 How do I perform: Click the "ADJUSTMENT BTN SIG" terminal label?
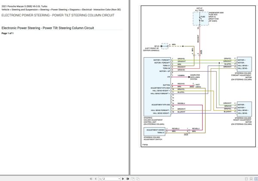[160, 104]
